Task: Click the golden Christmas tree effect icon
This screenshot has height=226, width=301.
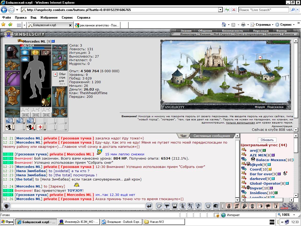Action: tap(35, 53)
